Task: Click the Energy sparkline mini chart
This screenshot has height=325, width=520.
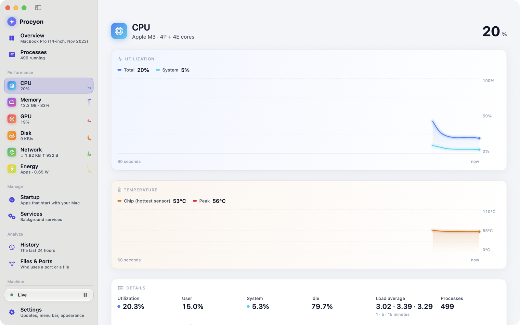Action: pyautogui.click(x=89, y=169)
